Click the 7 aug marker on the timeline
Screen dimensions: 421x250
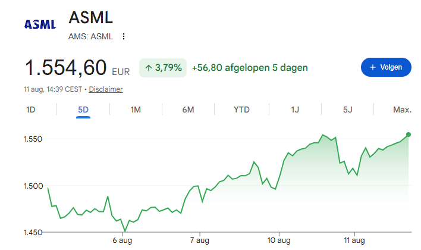(x=199, y=240)
